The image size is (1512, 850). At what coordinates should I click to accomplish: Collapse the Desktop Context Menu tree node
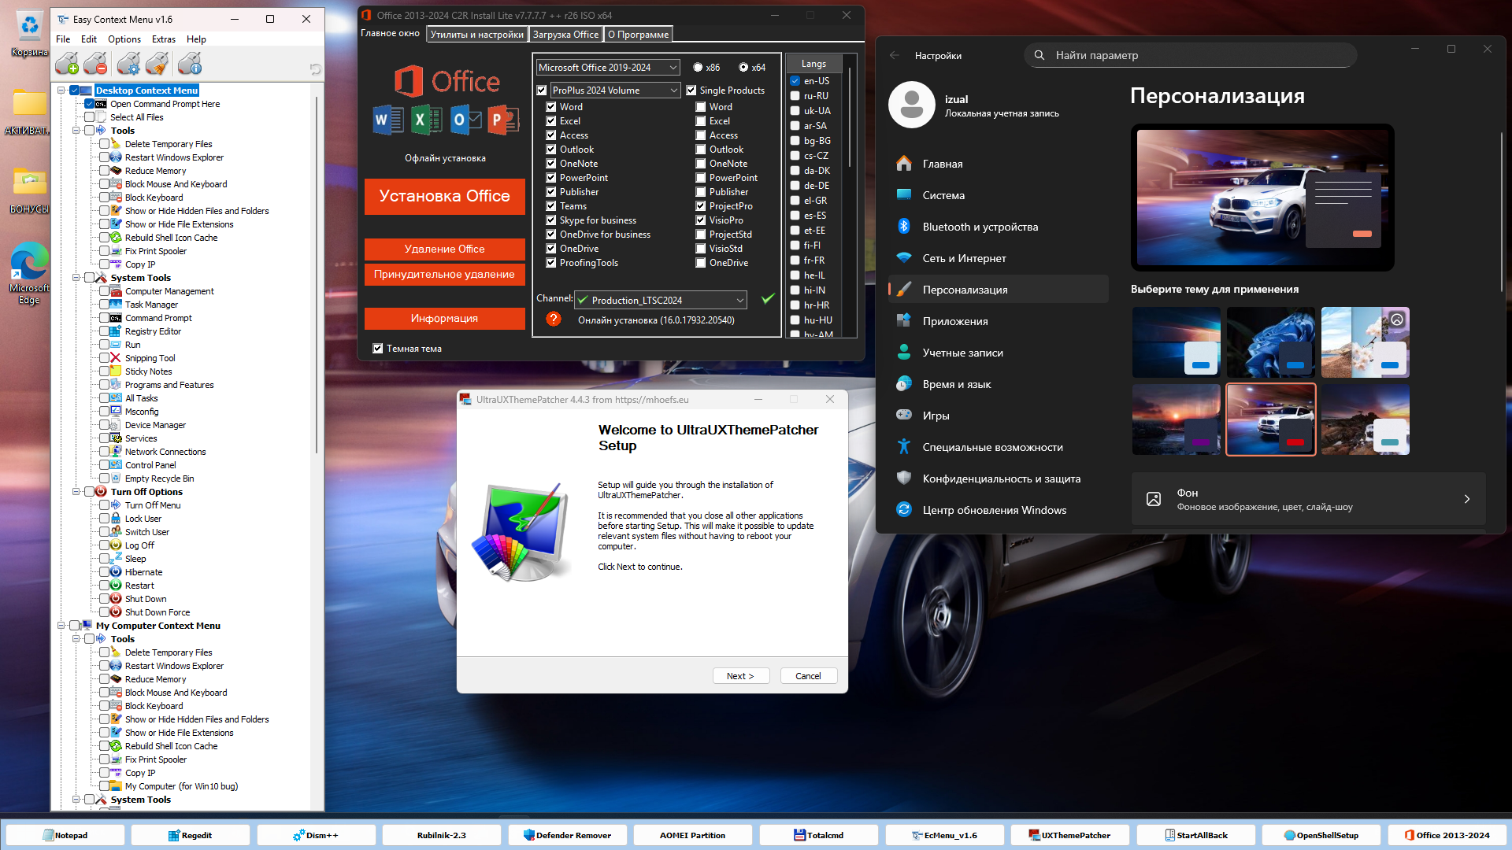coord(61,91)
